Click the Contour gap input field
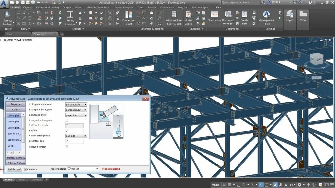 74,141
